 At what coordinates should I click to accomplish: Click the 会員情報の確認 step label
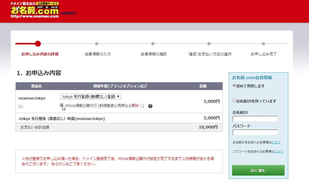[154, 54]
